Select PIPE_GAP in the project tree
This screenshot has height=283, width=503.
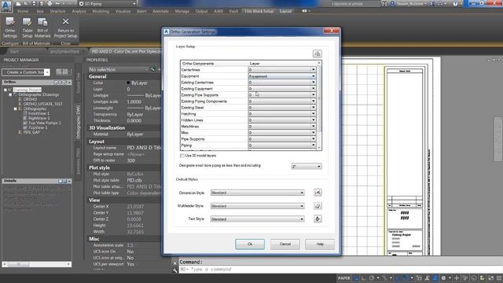coord(31,132)
